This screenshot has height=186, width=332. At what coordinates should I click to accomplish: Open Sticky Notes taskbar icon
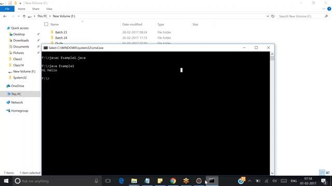point(160,181)
